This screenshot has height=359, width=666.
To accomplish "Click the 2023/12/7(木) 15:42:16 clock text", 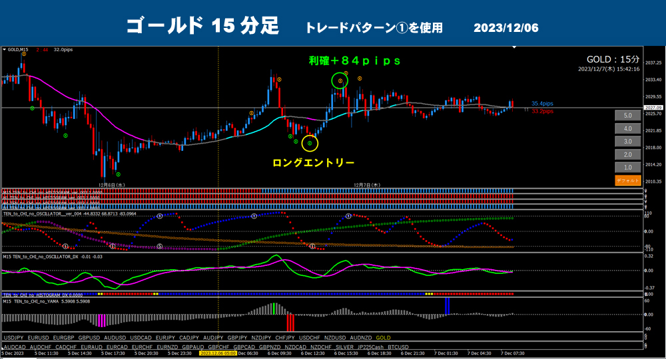I will (609, 68).
